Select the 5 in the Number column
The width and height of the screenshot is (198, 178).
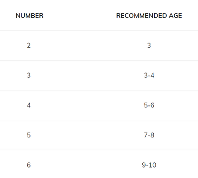click(29, 135)
